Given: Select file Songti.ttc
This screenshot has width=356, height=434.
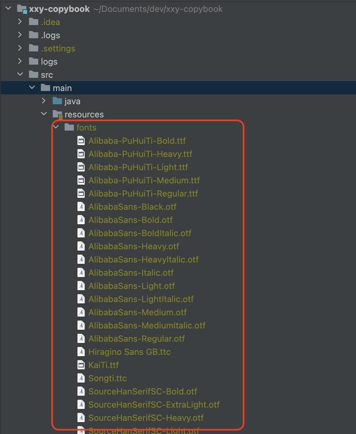Looking at the screenshot, I should [x=107, y=378].
